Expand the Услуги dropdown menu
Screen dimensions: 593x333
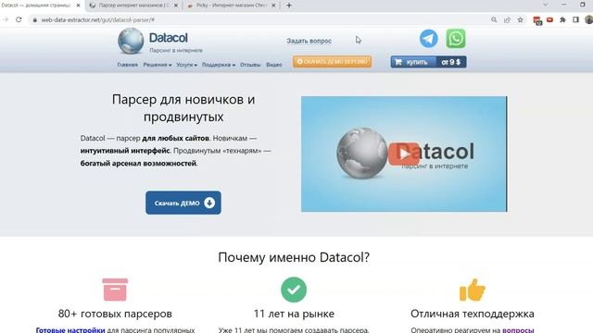[187, 65]
